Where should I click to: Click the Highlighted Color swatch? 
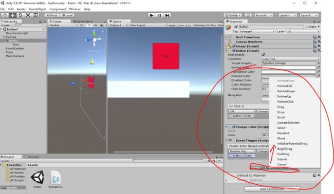point(289,72)
